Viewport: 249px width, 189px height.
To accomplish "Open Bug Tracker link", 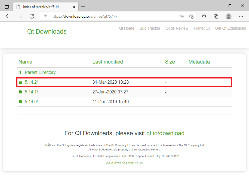I will [x=150, y=28].
